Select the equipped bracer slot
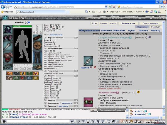167x125 pixels. pyautogui.click(x=37, y=38)
